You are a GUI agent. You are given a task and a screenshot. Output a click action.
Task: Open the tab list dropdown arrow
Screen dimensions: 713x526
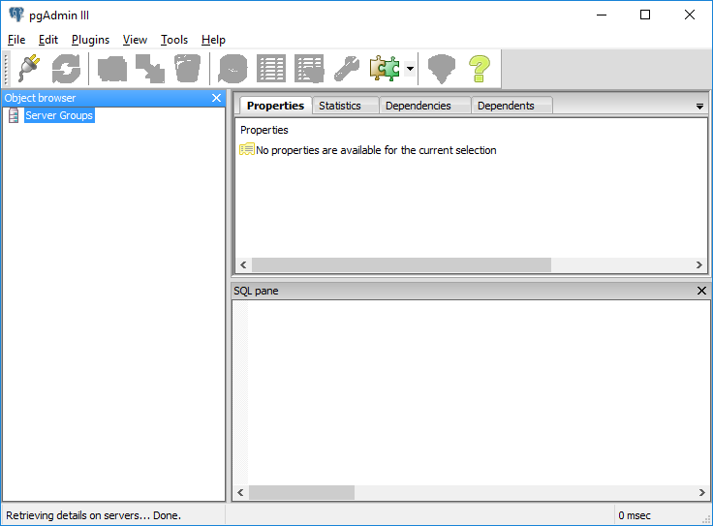tap(699, 107)
